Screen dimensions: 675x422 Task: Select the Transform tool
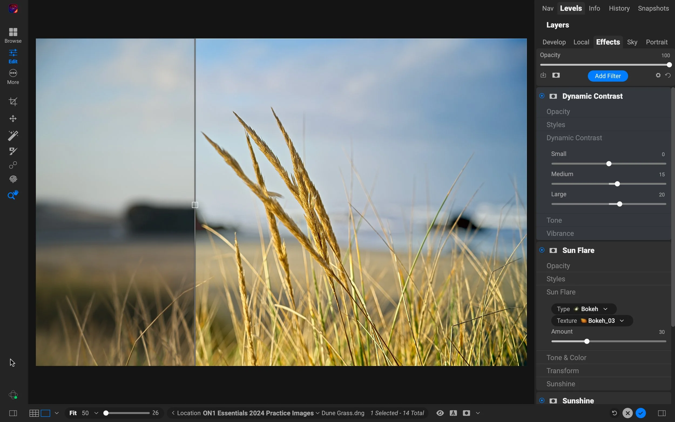click(x=13, y=118)
